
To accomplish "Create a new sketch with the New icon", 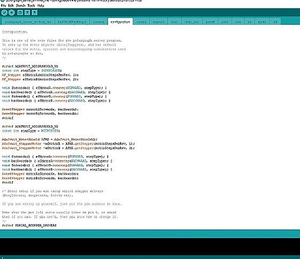I will 20,12.
